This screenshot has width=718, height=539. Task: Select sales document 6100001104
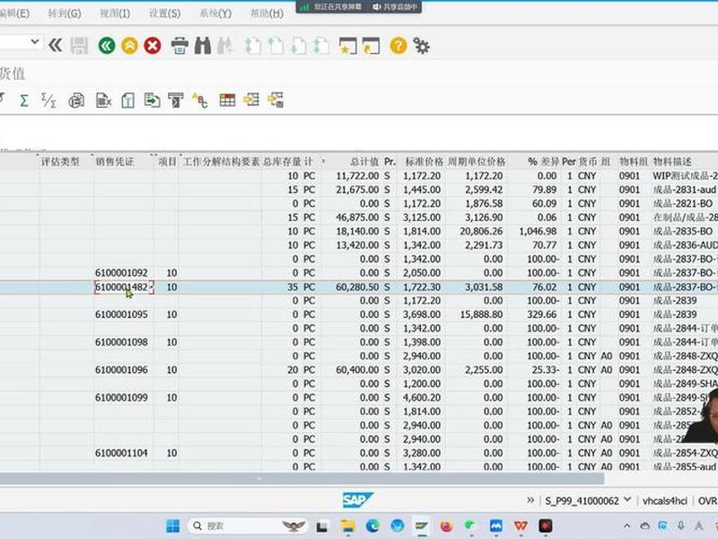121,454
